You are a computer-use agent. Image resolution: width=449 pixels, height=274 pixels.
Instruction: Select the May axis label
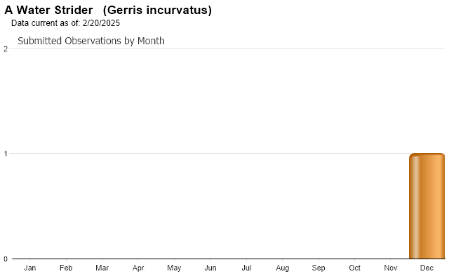pyautogui.click(x=174, y=268)
